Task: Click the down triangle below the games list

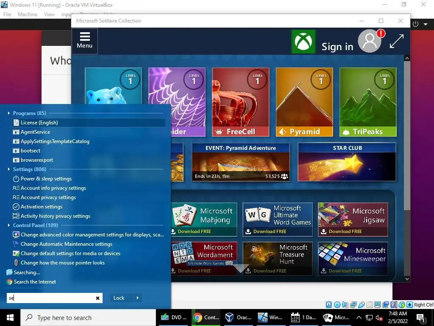Action: 240,268
